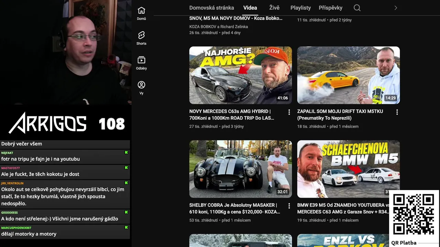The image size is (440, 247).
Task: Click chat message 'Dobrý večer všem'
Action: click(x=22, y=144)
